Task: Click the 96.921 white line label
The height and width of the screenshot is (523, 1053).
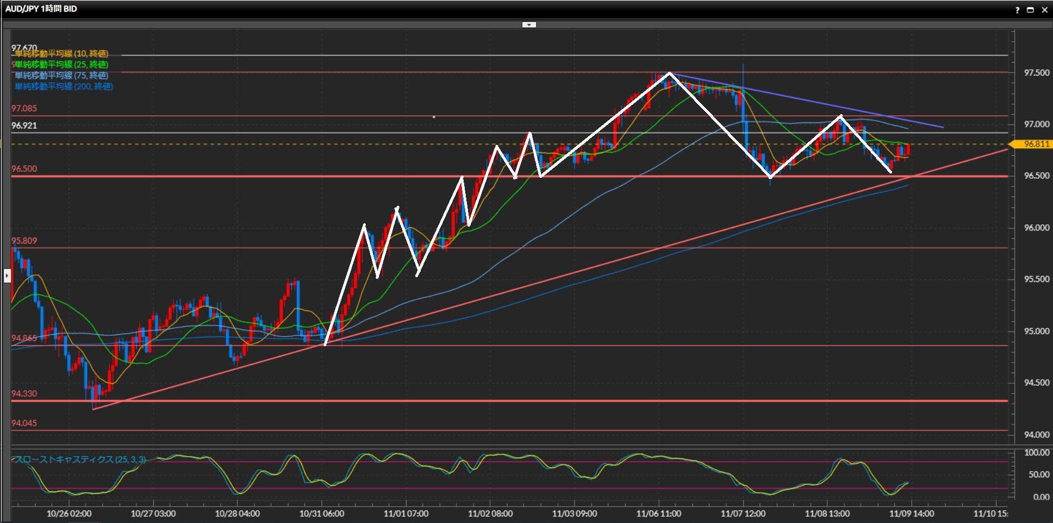Action: pos(24,126)
